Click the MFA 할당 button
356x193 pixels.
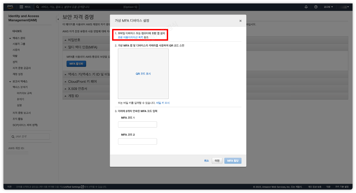(x=233, y=161)
